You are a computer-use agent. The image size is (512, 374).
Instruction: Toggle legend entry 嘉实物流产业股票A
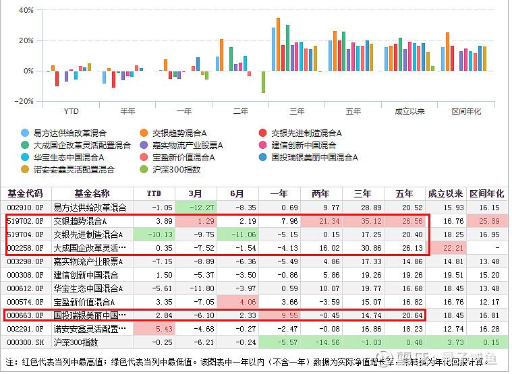[181, 145]
